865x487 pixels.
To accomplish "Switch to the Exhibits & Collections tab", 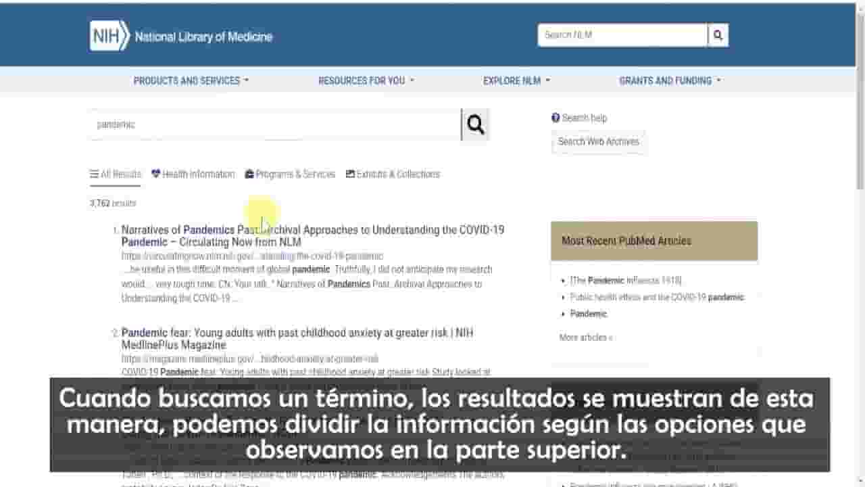I will (393, 175).
